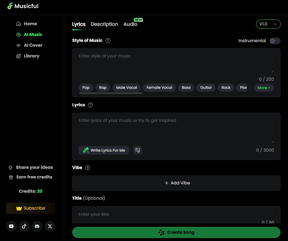The image size is (288, 241).
Task: Click the Musicful logo icon
Action: point(10,6)
